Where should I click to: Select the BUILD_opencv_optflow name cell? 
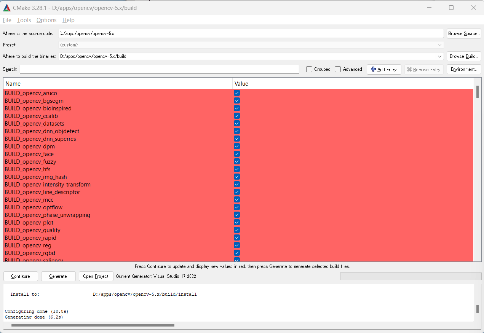pyautogui.click(x=118, y=207)
